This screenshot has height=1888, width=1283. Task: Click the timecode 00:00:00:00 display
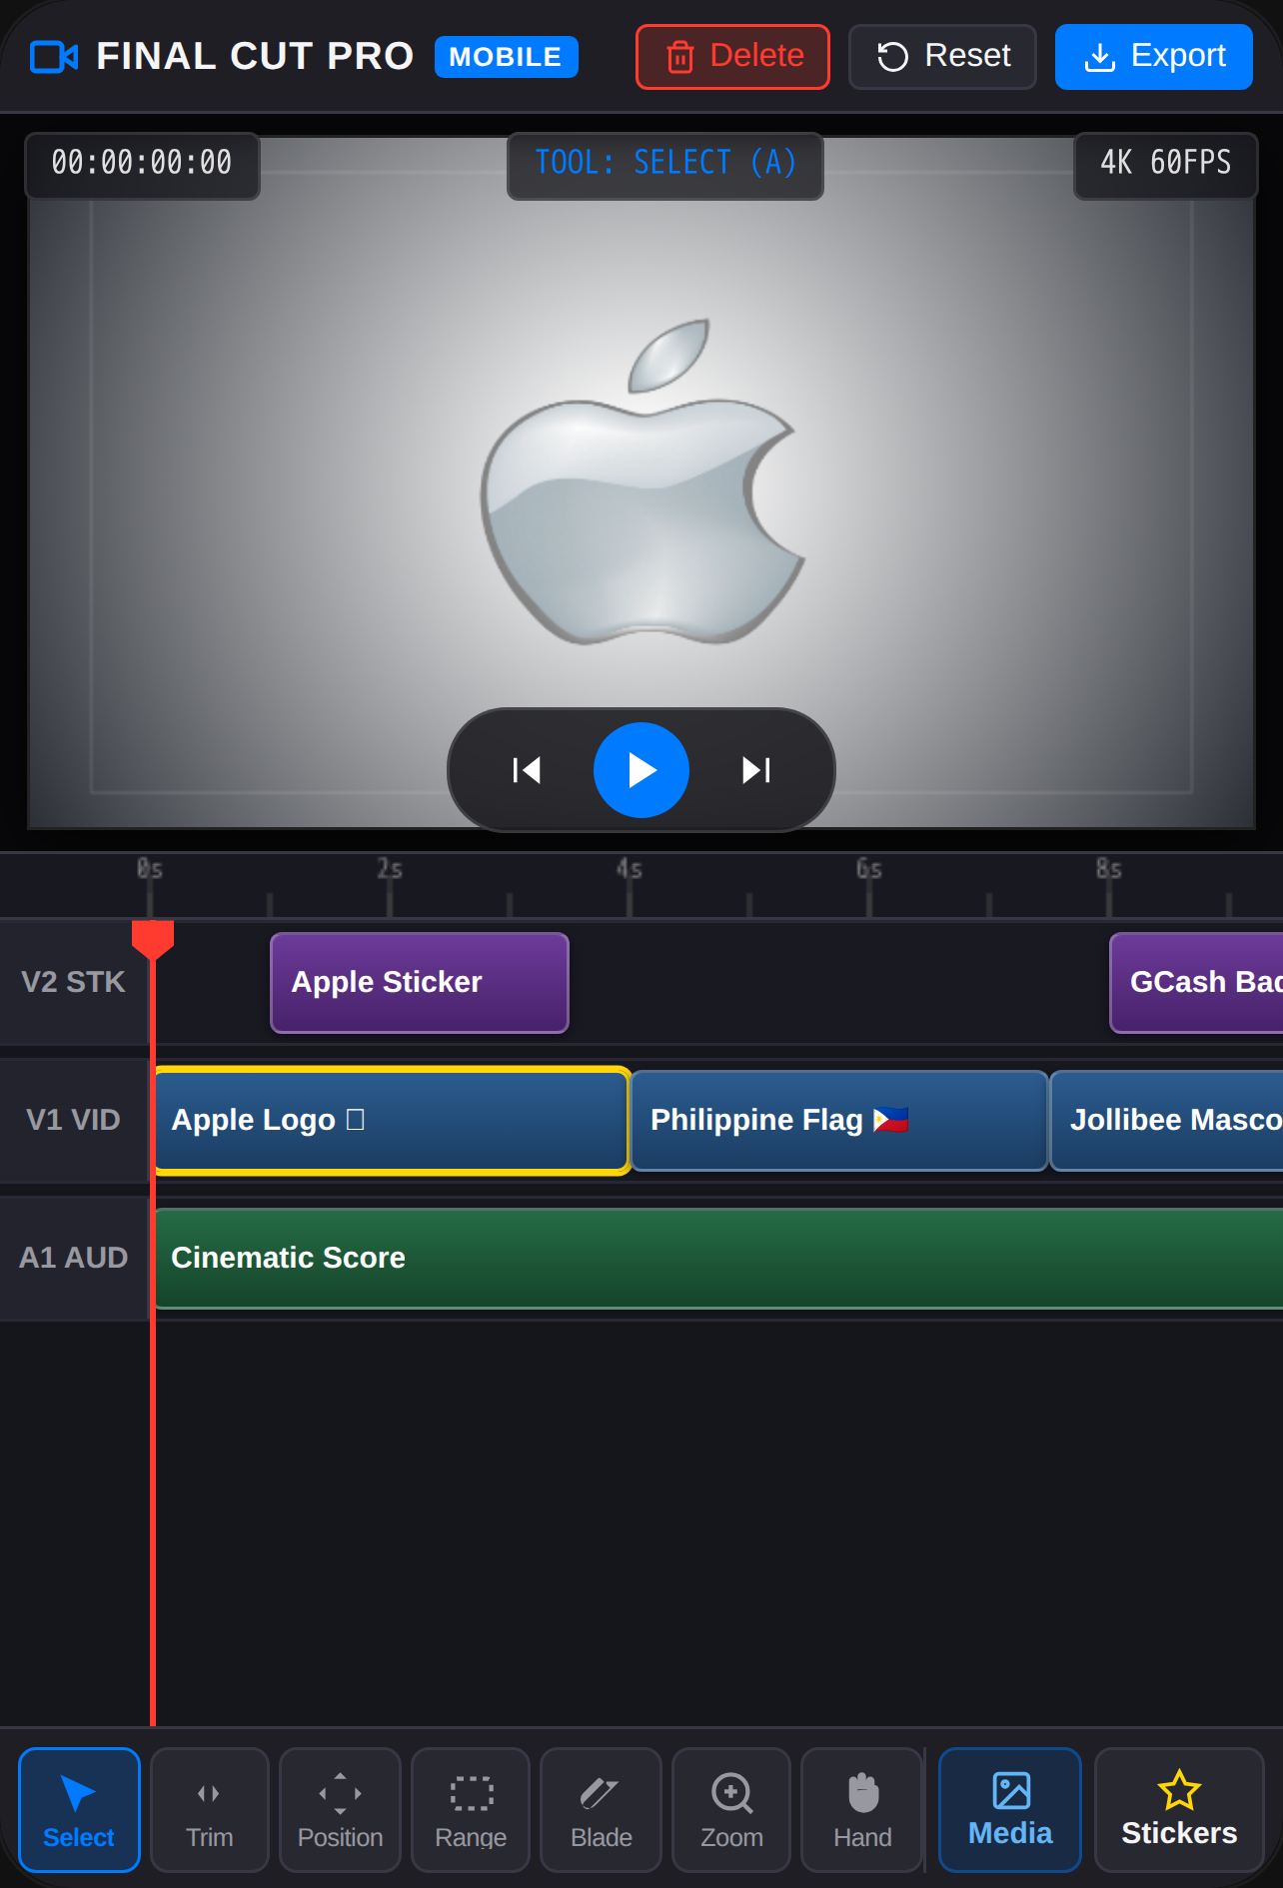(x=142, y=165)
